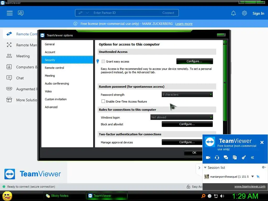Click the whiteboard marker icon in session panel

(x=244, y=157)
